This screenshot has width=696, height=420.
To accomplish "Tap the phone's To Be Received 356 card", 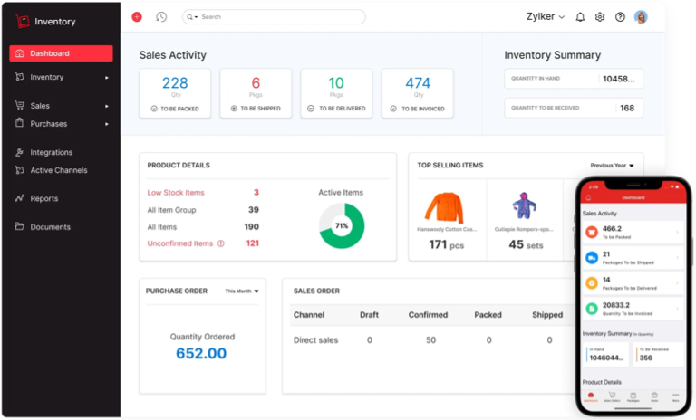I will [x=658, y=354].
